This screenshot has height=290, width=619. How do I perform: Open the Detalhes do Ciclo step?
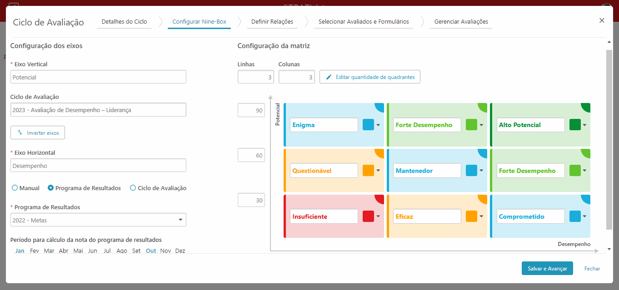pos(124,21)
